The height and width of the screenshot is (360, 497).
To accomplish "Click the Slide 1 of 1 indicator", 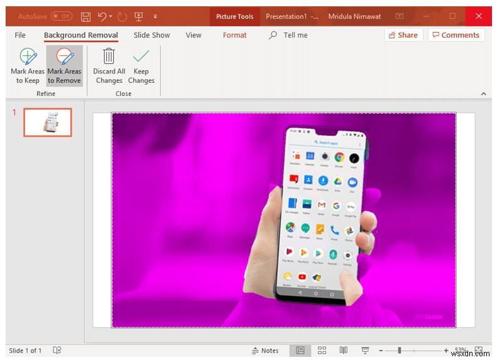I will point(25,351).
